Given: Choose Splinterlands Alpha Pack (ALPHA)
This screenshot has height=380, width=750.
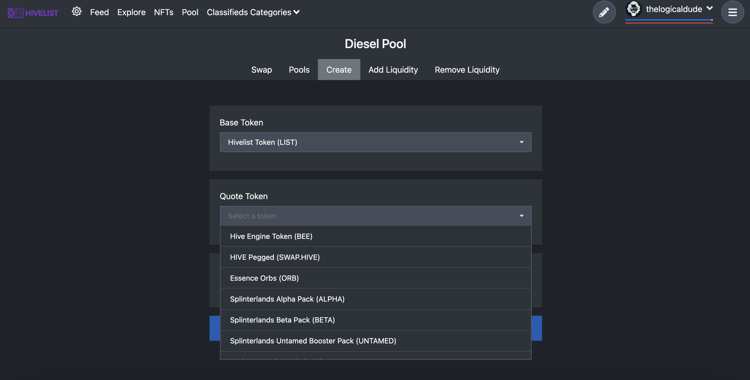Looking at the screenshot, I should coord(376,299).
